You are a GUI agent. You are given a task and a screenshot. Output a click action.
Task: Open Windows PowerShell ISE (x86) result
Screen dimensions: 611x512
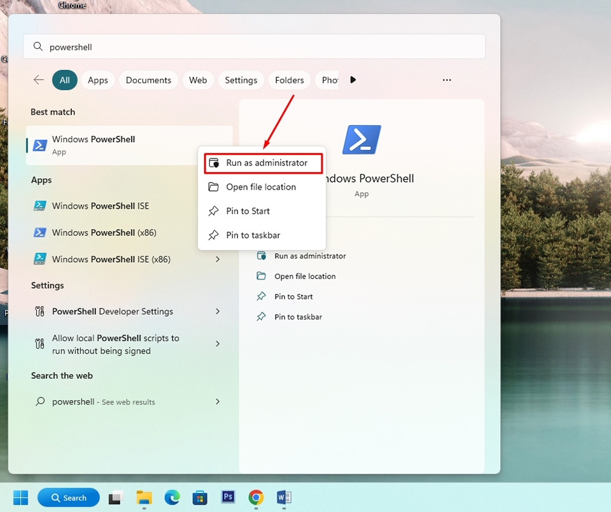click(129, 259)
